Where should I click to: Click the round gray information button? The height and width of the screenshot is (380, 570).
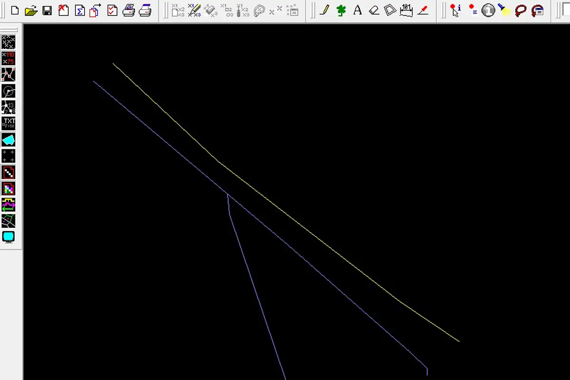488,10
